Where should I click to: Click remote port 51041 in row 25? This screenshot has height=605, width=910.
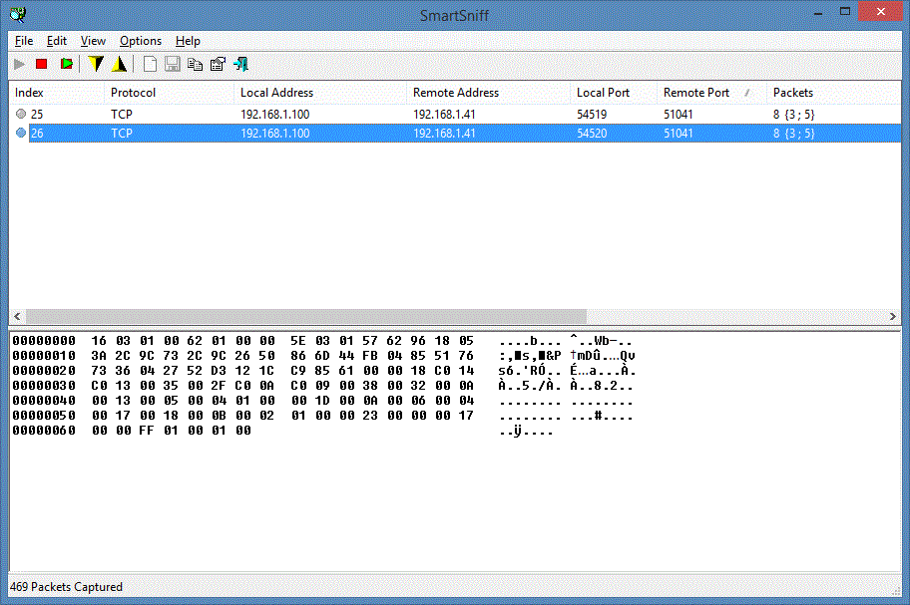pos(678,115)
